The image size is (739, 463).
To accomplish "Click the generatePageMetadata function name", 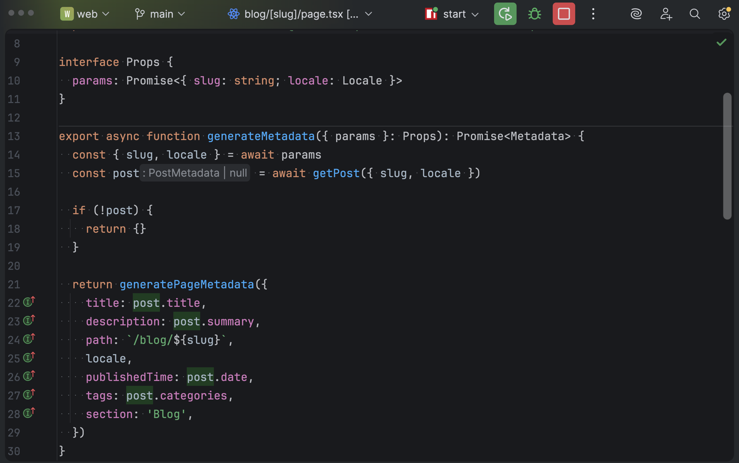I will coord(187,284).
